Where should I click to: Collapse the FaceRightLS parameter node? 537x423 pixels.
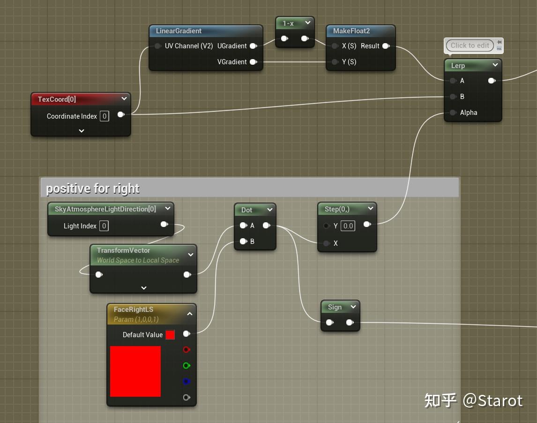tap(190, 314)
